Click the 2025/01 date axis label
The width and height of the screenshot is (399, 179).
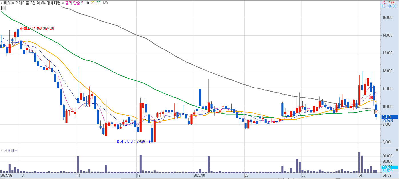[x=200, y=175]
